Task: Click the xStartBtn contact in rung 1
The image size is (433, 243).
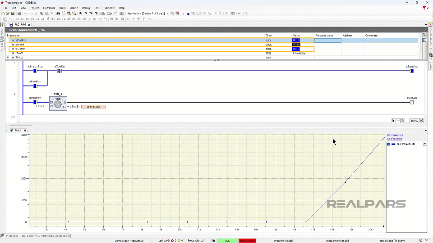Action: (x=35, y=71)
